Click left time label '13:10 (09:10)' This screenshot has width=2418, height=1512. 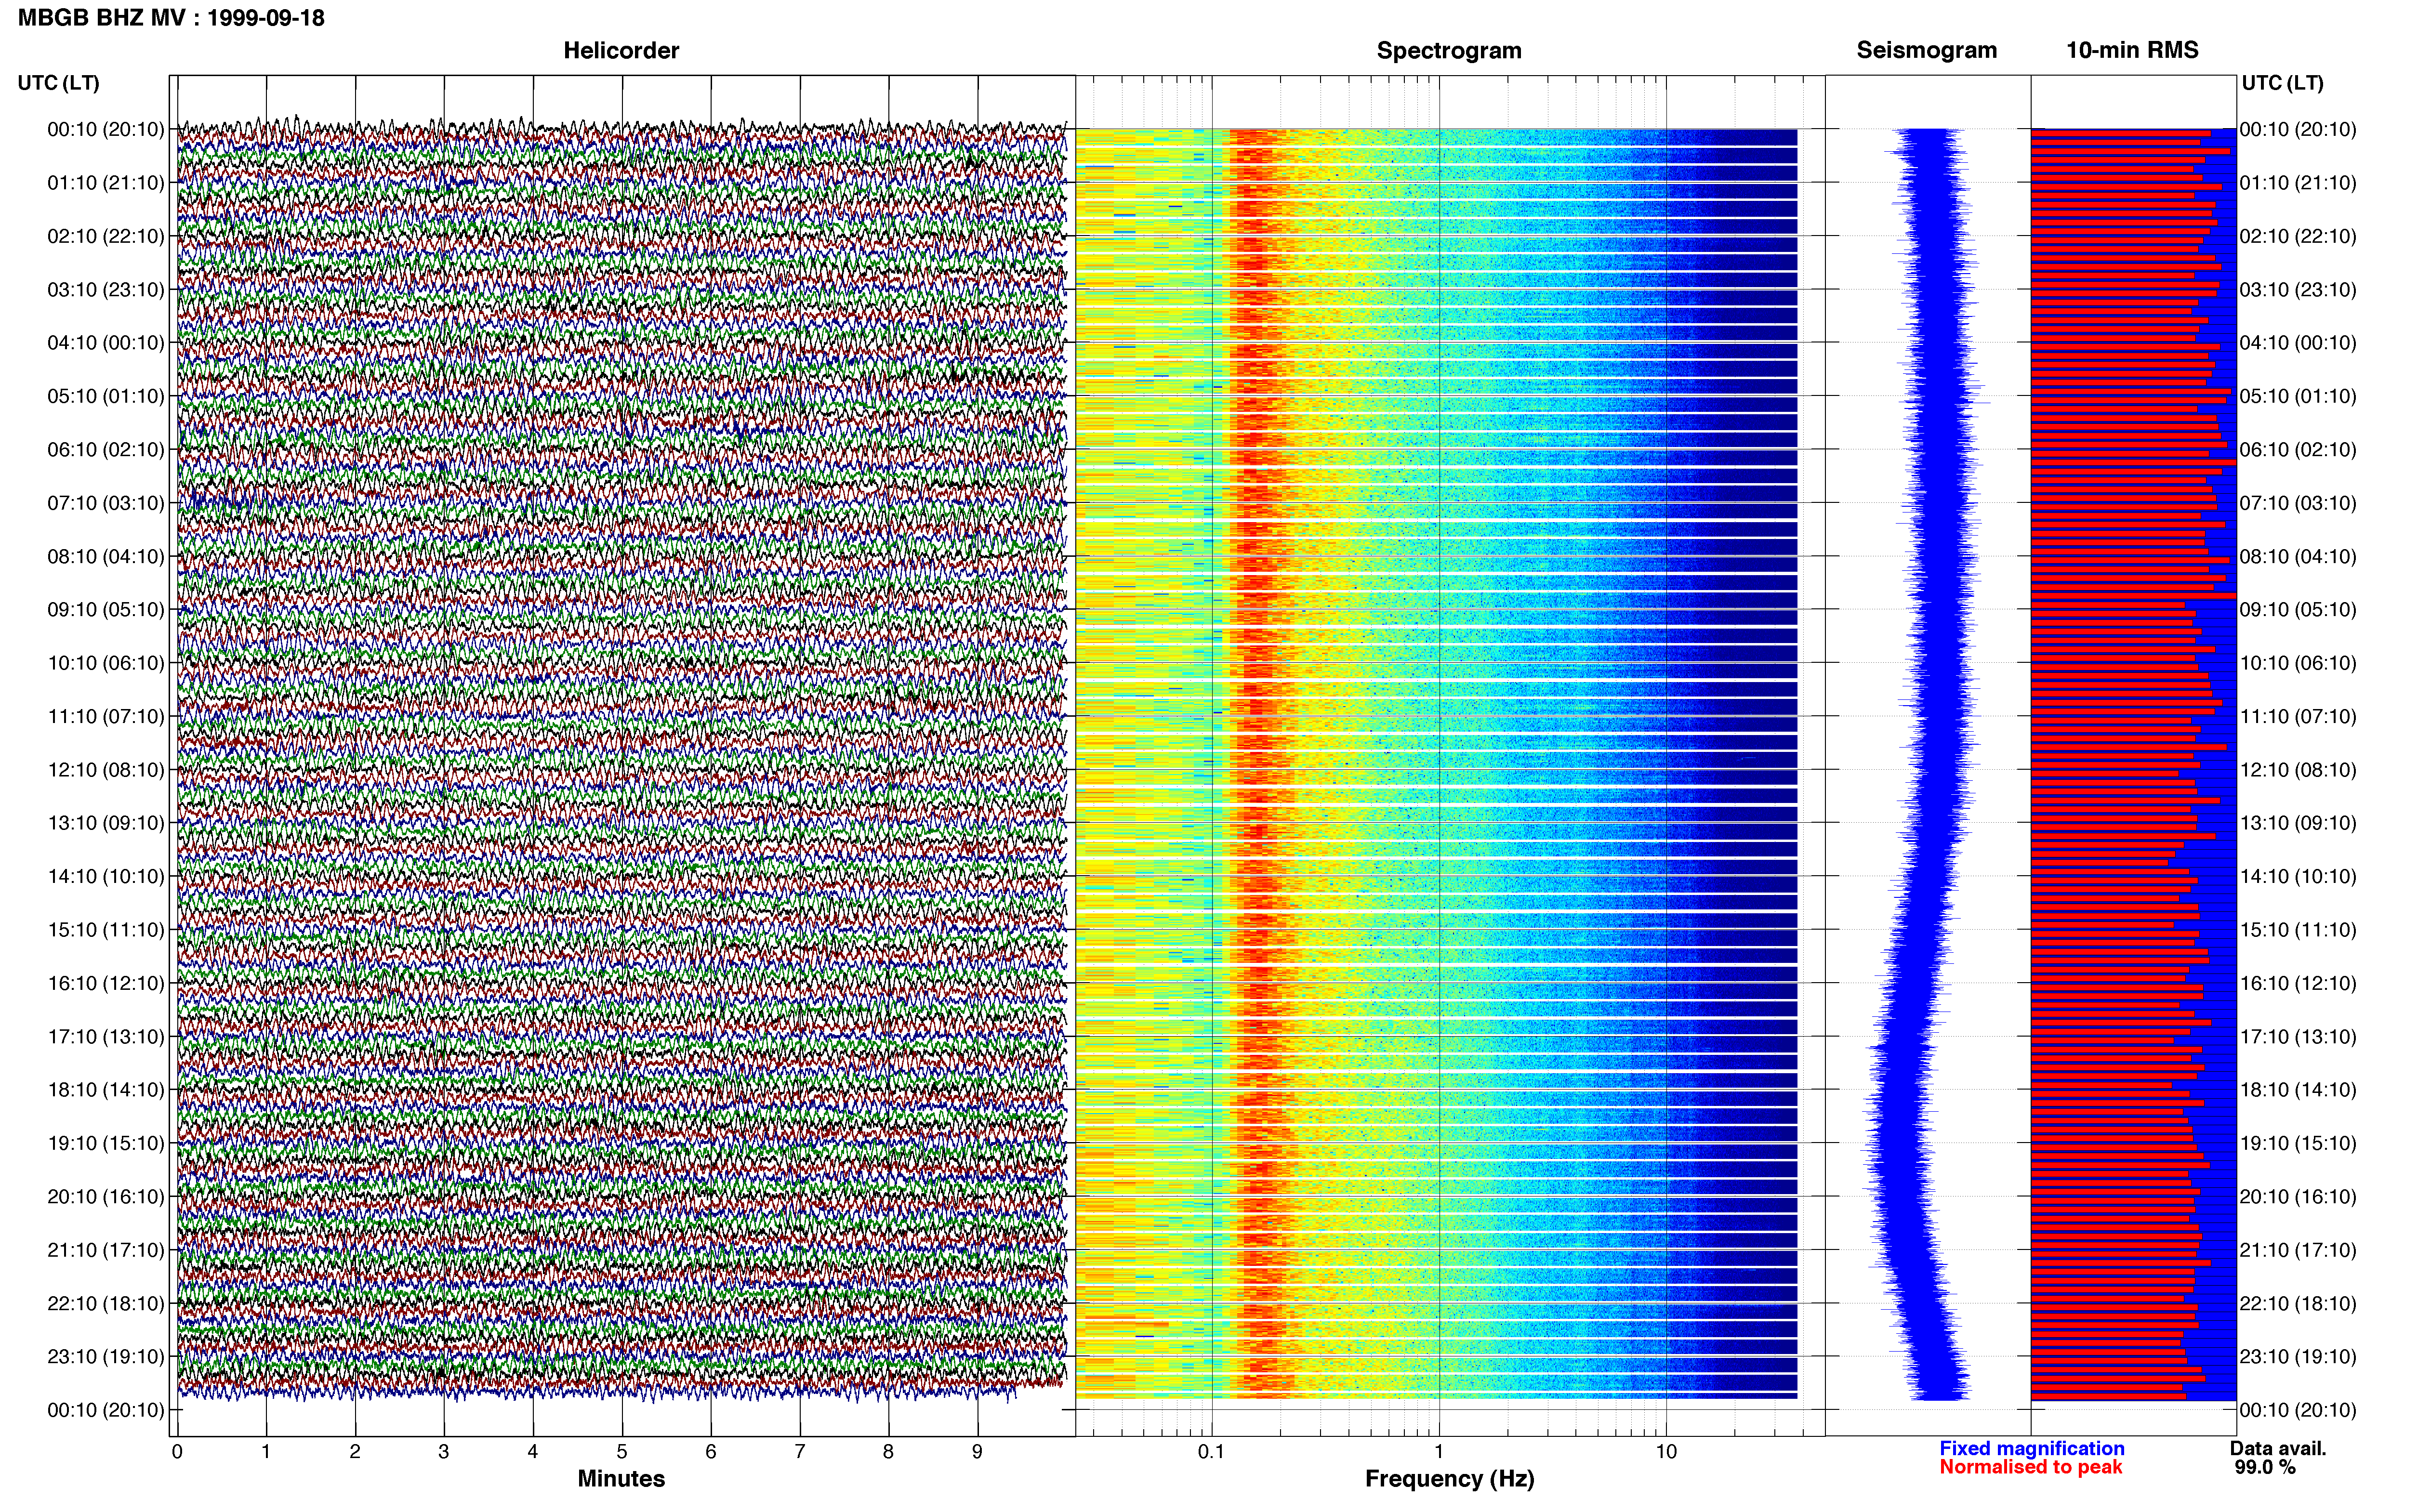click(x=106, y=823)
